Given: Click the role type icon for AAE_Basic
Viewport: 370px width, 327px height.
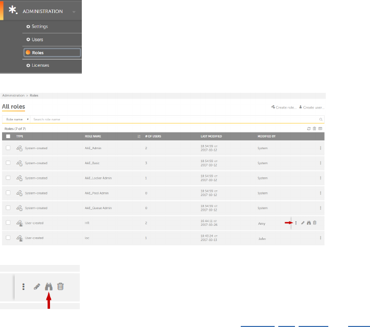Looking at the screenshot, I should pyautogui.click(x=19, y=163).
